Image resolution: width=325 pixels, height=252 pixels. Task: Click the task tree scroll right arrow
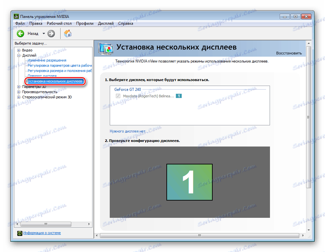(89, 224)
